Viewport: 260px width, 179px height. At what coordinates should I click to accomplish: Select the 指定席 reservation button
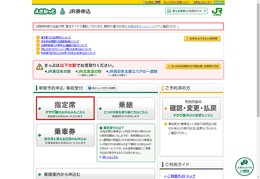65,108
